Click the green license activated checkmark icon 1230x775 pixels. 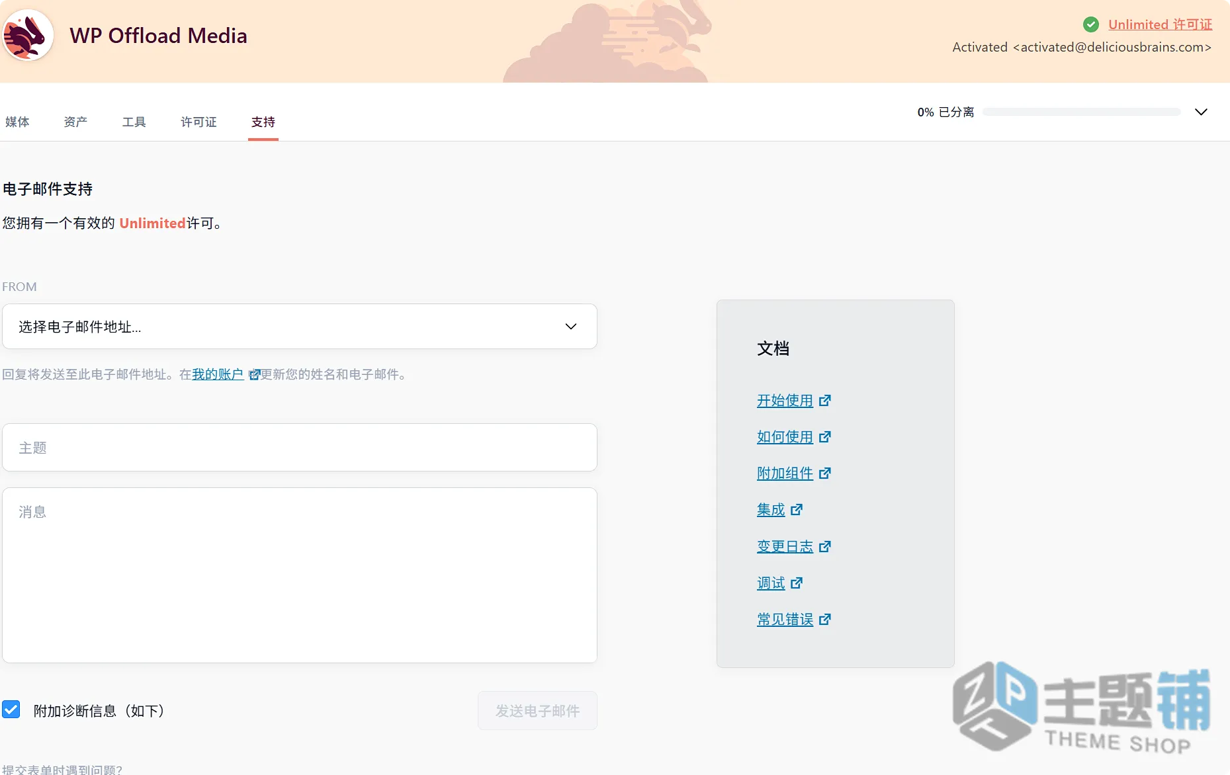tap(1090, 24)
